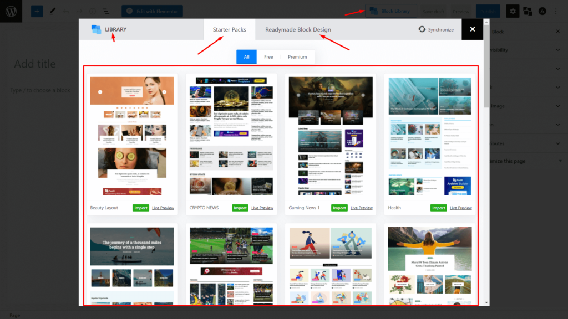Screen dimensions: 568x319
Task: Click the Add title field
Action: coord(35,64)
